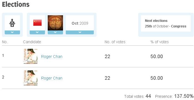This screenshot has width=194, height=100.
Task: Click the Oct 2009 date box
Action: click(80, 23)
